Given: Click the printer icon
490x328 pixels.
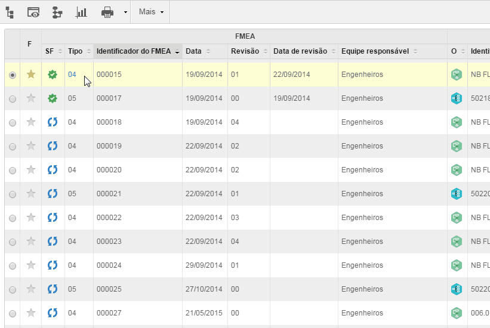Looking at the screenshot, I should [107, 12].
